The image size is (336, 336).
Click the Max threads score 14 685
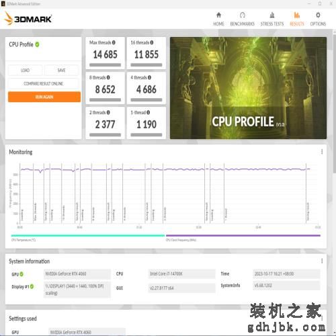(x=105, y=54)
